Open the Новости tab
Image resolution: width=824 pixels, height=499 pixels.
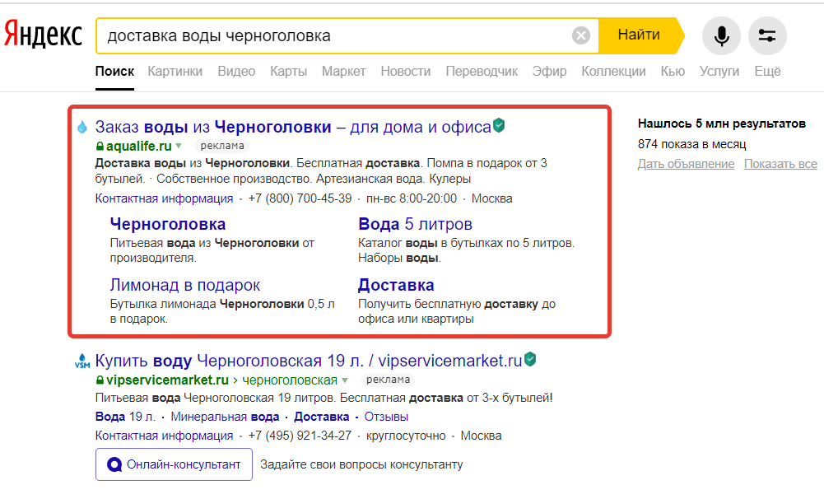(x=405, y=72)
